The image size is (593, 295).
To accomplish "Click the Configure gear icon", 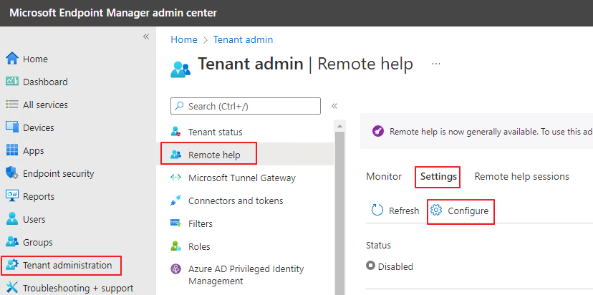I will (x=436, y=211).
